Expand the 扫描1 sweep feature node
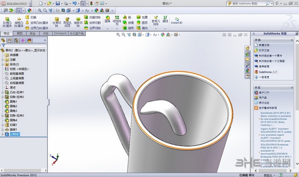The height and width of the screenshot is (177, 299). click(x=2, y=125)
